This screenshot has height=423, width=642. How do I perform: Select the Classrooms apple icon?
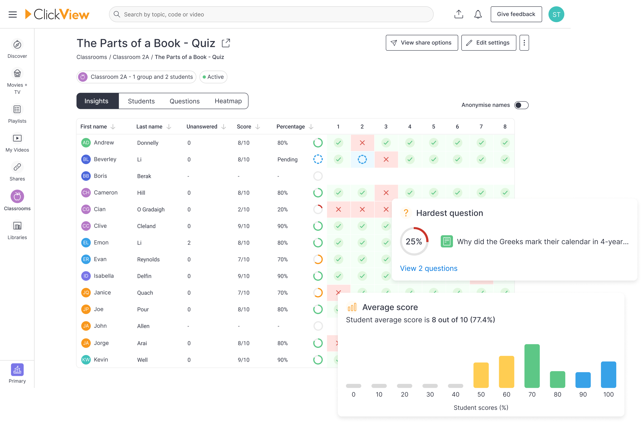(17, 196)
